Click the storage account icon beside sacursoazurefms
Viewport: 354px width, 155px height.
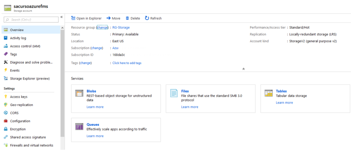pyautogui.click(x=8, y=8)
